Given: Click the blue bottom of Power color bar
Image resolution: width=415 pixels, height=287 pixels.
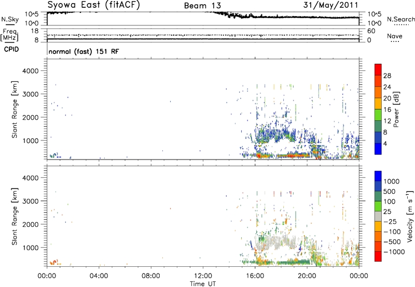Looking at the screenshot, I should point(378,149).
